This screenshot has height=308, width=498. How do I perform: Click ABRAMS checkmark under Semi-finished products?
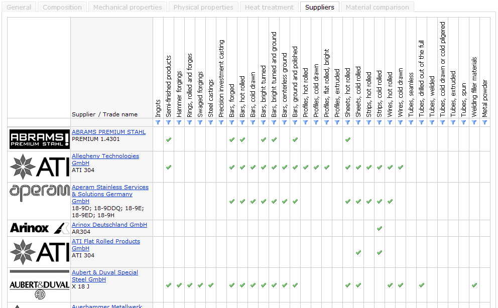169,139
